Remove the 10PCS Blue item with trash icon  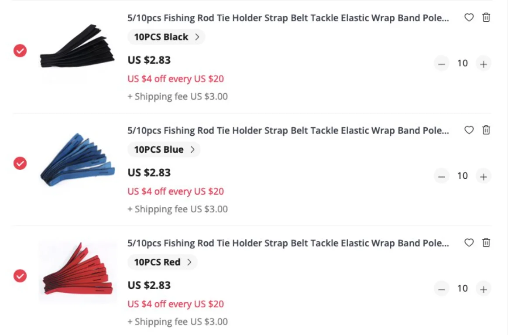point(486,130)
